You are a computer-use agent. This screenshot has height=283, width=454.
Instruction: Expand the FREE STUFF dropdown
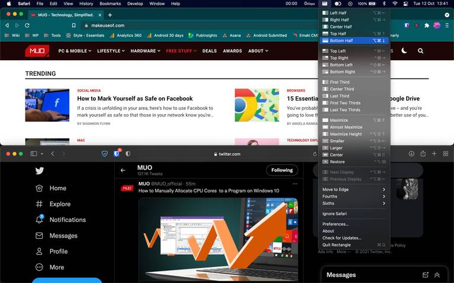click(181, 51)
